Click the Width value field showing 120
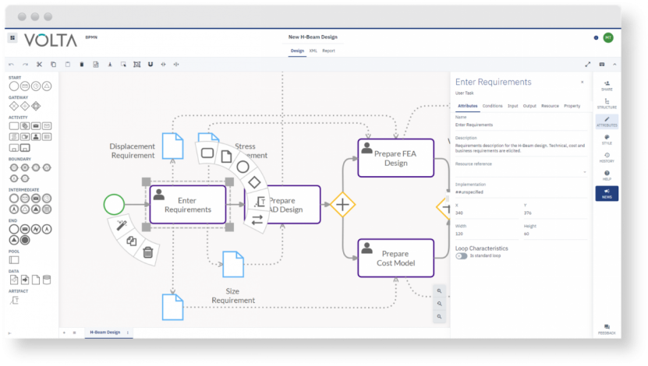 pyautogui.click(x=487, y=234)
